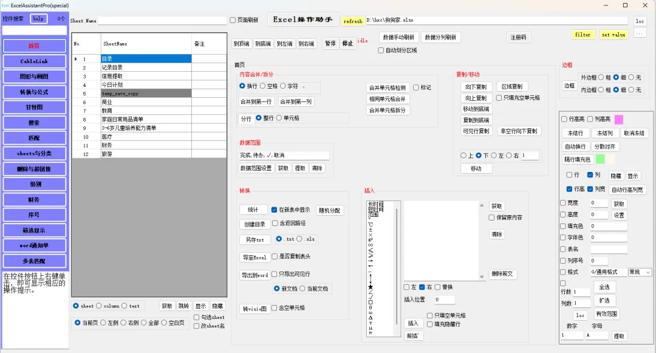Click the 停止 button

click(347, 44)
